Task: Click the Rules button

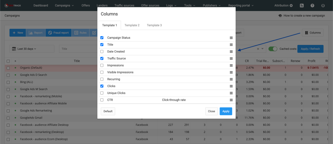Action: (x=80, y=33)
